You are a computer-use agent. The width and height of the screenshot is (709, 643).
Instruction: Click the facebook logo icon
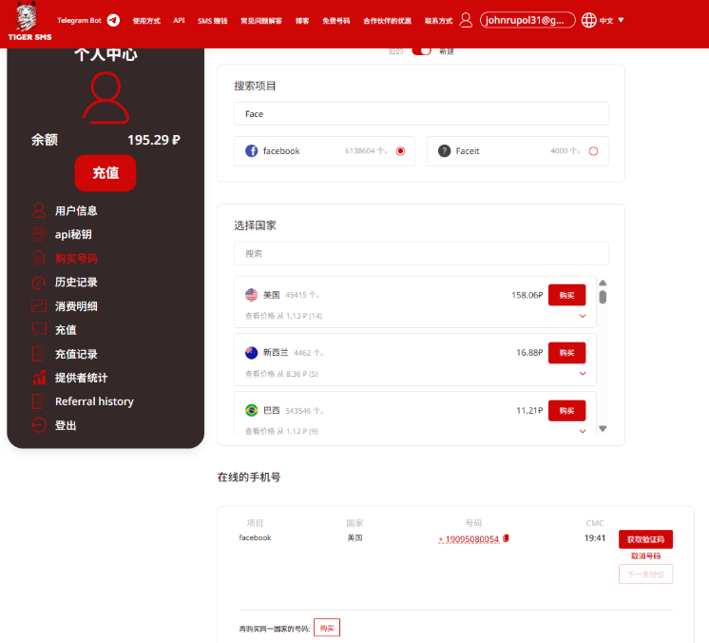(x=252, y=150)
